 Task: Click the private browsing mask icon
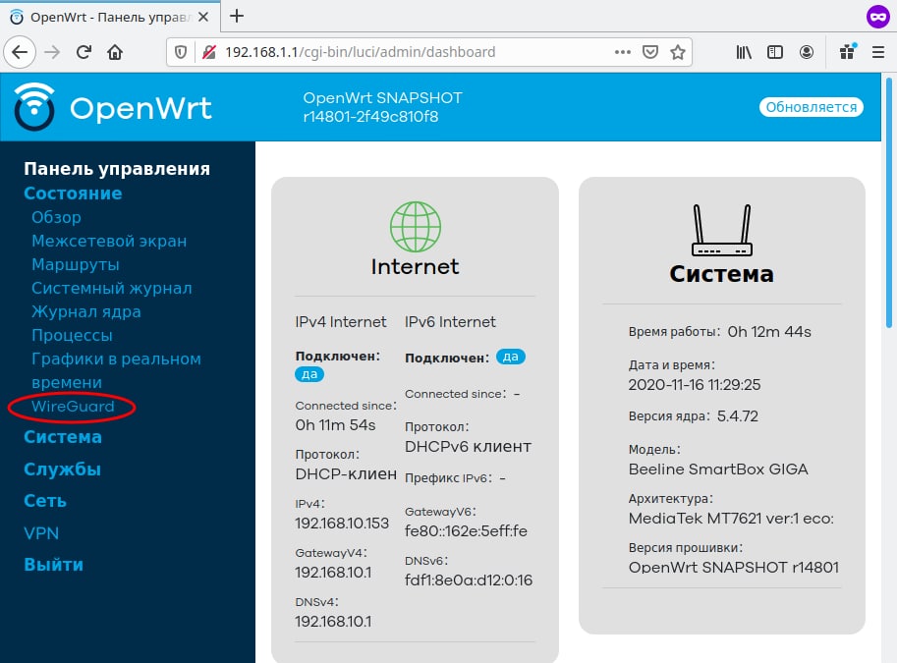click(x=877, y=17)
